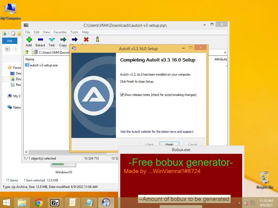Click the Move arrow icon in 7-Zip
Screen dimensions: 278x208
point(75,40)
